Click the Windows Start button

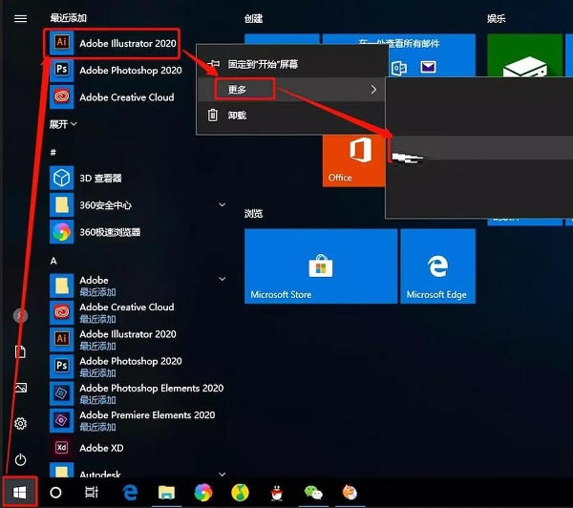[20, 493]
